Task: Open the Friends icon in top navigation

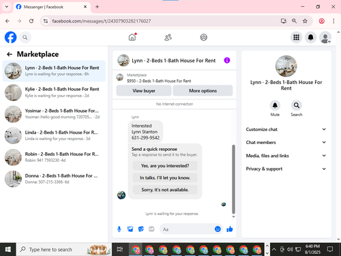Action: 168,37
